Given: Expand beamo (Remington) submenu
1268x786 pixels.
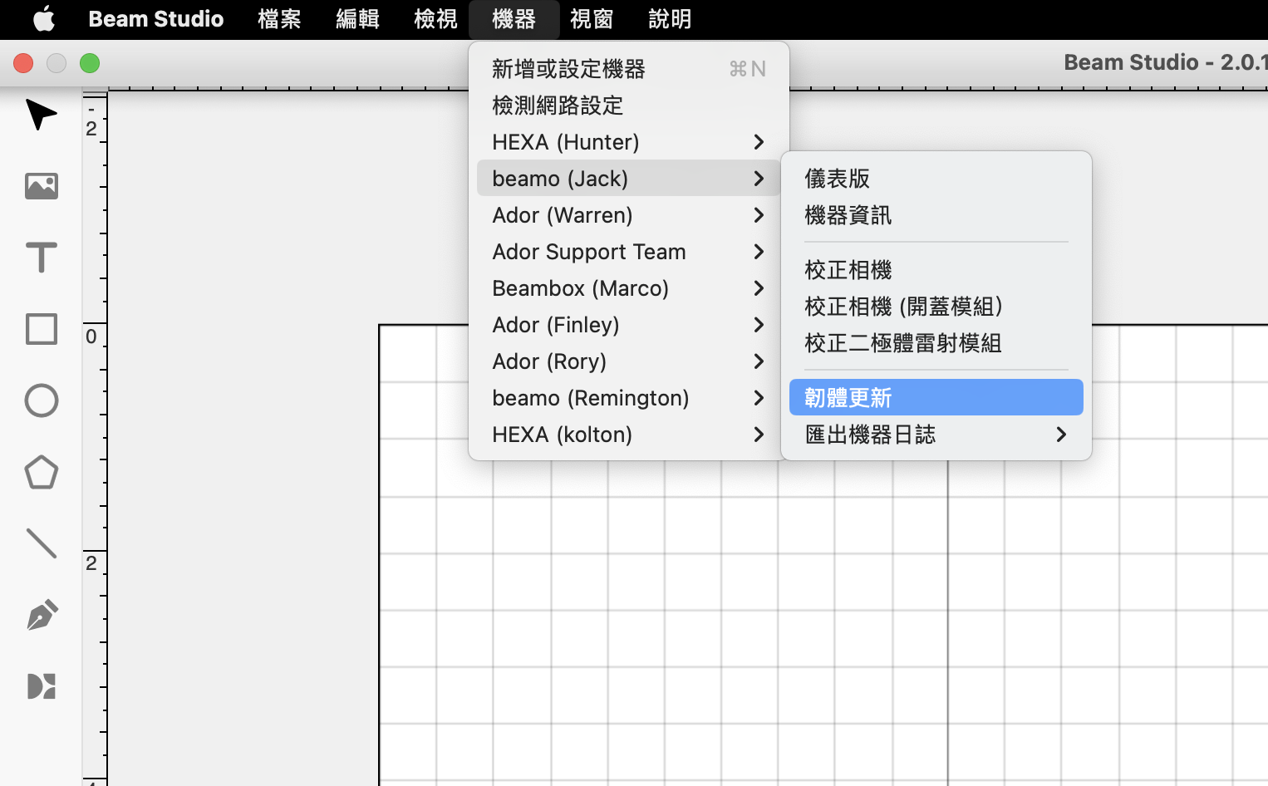Looking at the screenshot, I should pyautogui.click(x=628, y=398).
